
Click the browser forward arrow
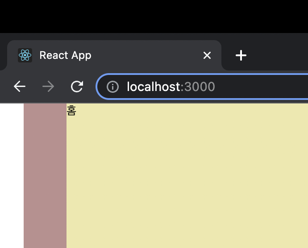coord(48,86)
